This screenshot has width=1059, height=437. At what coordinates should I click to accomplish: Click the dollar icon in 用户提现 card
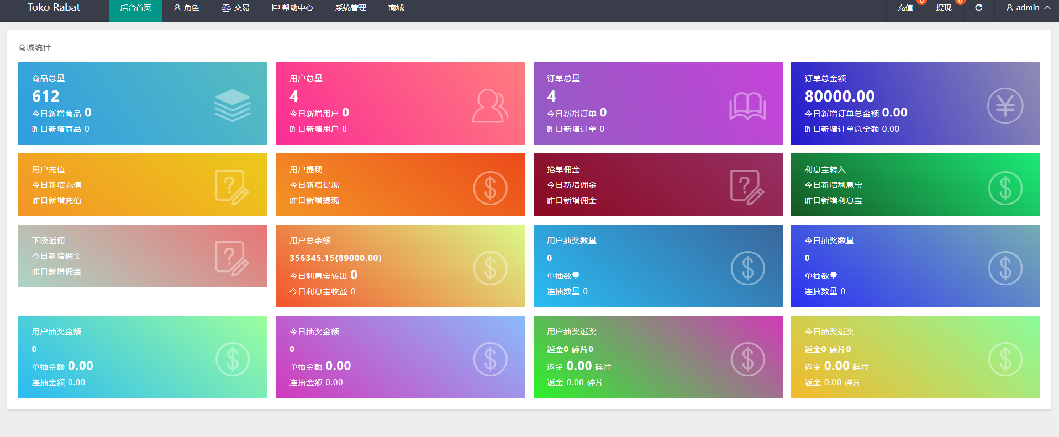pyautogui.click(x=490, y=188)
